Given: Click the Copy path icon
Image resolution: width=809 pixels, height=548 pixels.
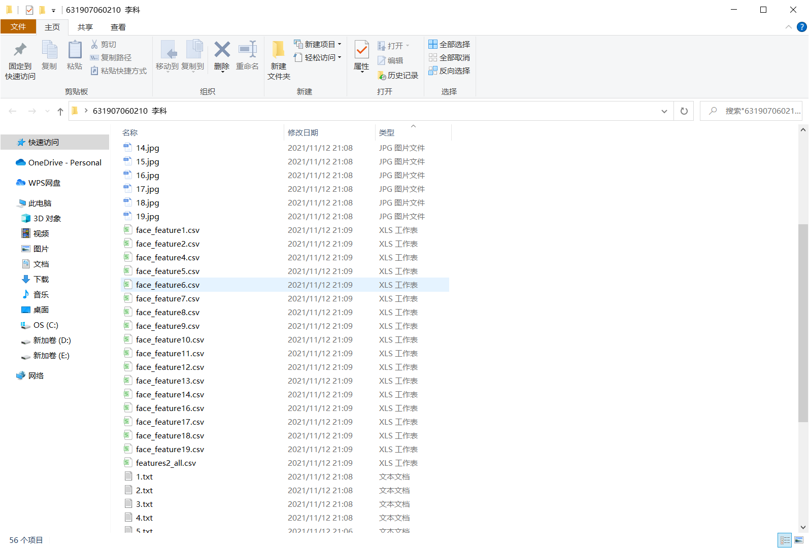Looking at the screenshot, I should coord(94,58).
